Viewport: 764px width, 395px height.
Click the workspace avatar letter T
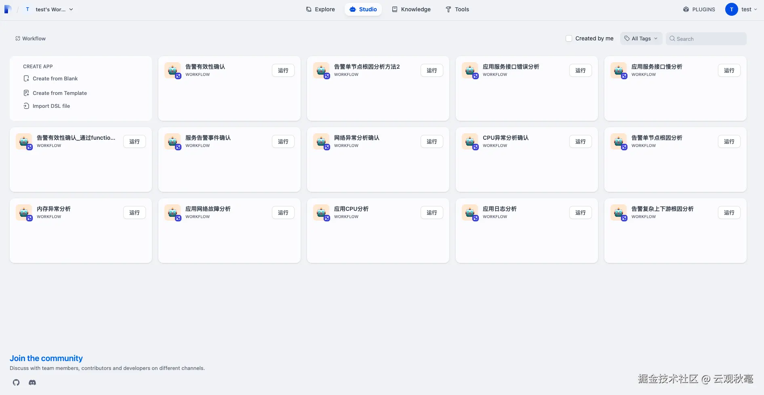(x=27, y=9)
